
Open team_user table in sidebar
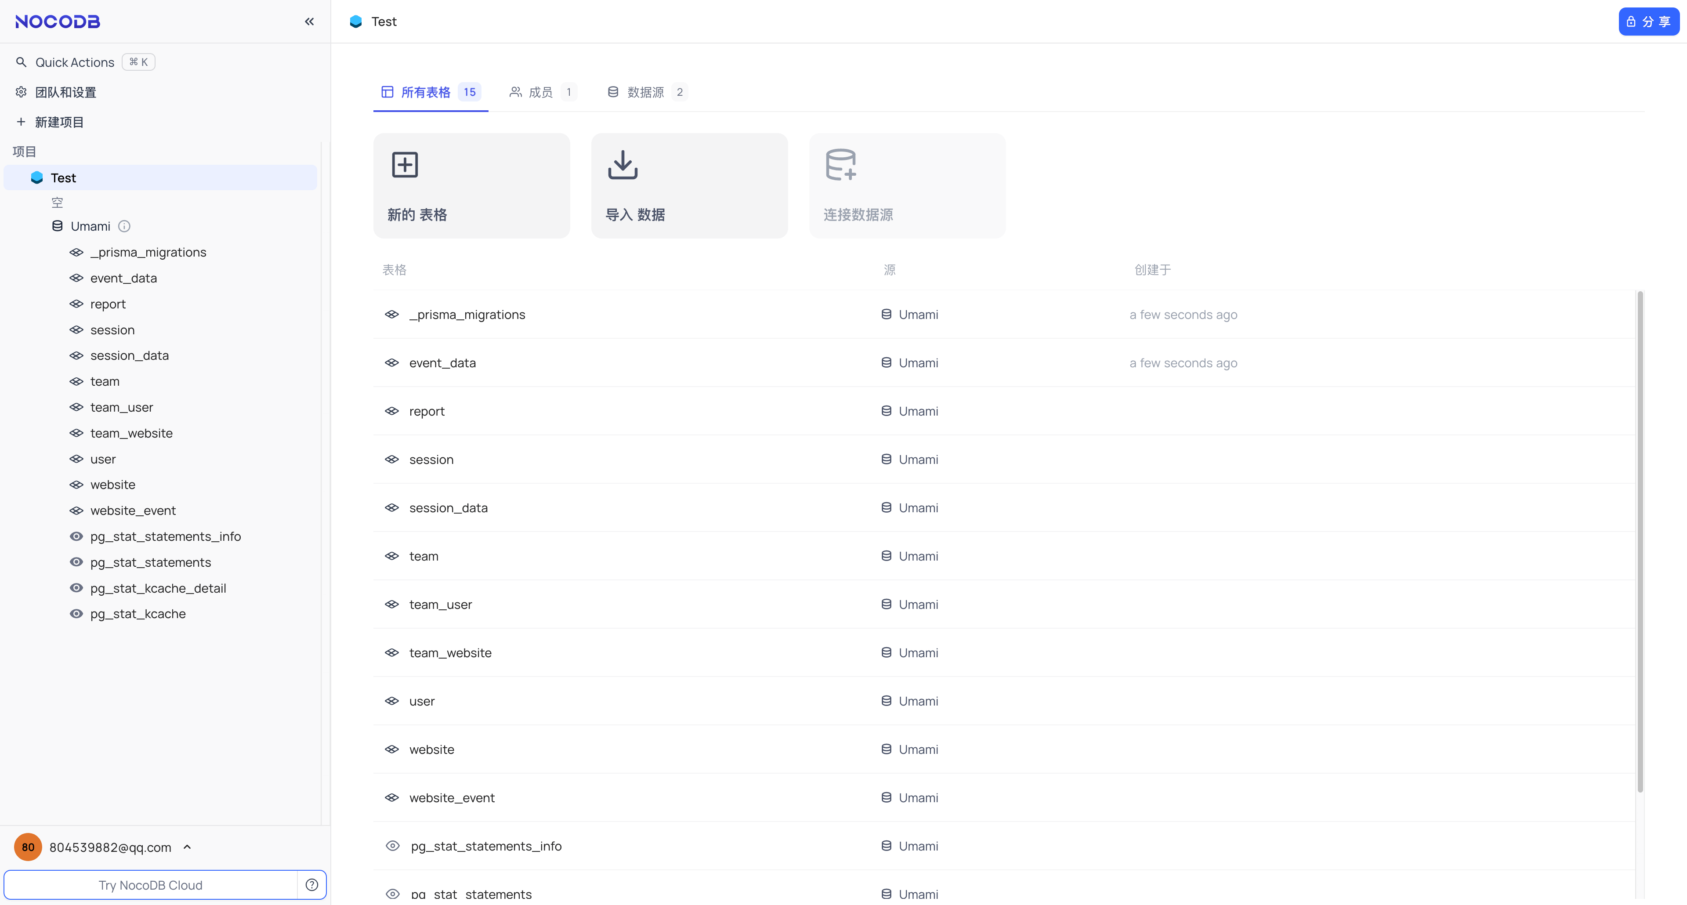(x=121, y=407)
